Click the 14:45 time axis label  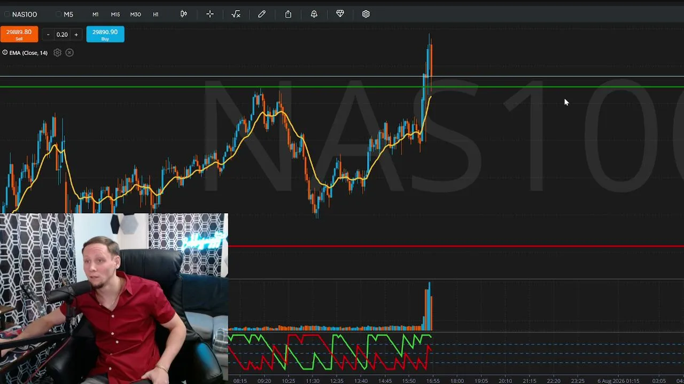click(x=385, y=381)
